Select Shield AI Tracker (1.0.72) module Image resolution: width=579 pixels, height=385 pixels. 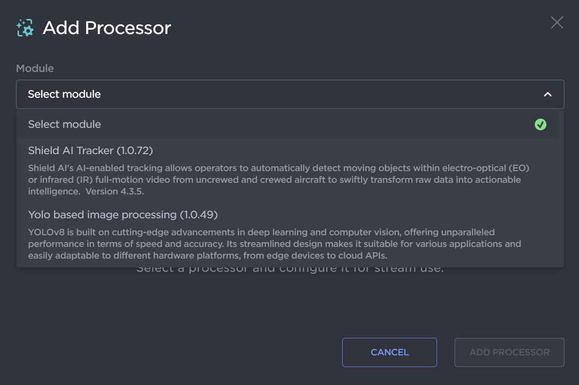[90, 151]
